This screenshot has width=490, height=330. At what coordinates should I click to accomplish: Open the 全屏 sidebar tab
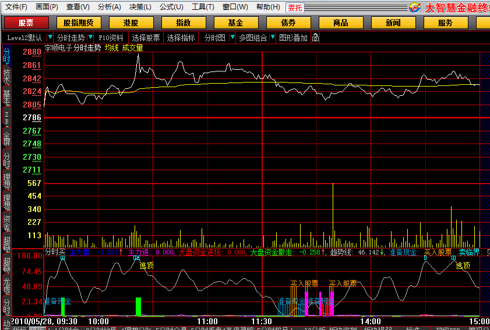point(7,139)
